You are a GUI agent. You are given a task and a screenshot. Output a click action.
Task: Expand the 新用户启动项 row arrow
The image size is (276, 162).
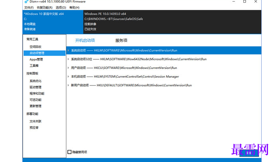tap(68, 85)
